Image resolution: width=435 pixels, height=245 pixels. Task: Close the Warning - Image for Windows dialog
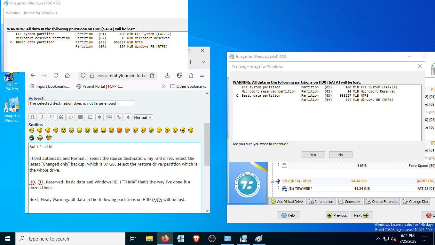[420, 66]
